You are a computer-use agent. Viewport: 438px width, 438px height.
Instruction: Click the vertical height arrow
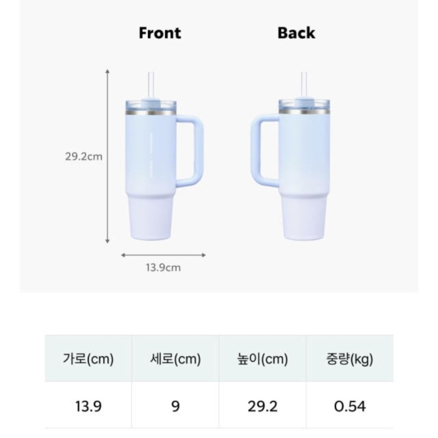[x=107, y=157]
